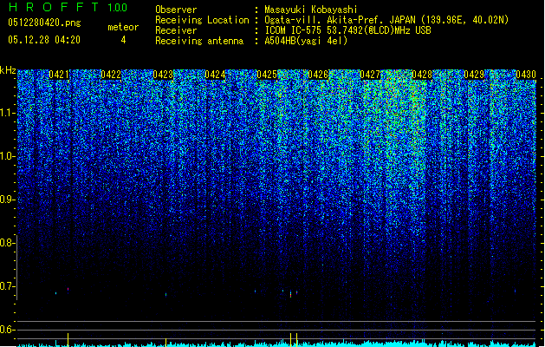Image resolution: width=545 pixels, height=347 pixels.
Task: Click the version number 1.0.0
Action: 118,7
